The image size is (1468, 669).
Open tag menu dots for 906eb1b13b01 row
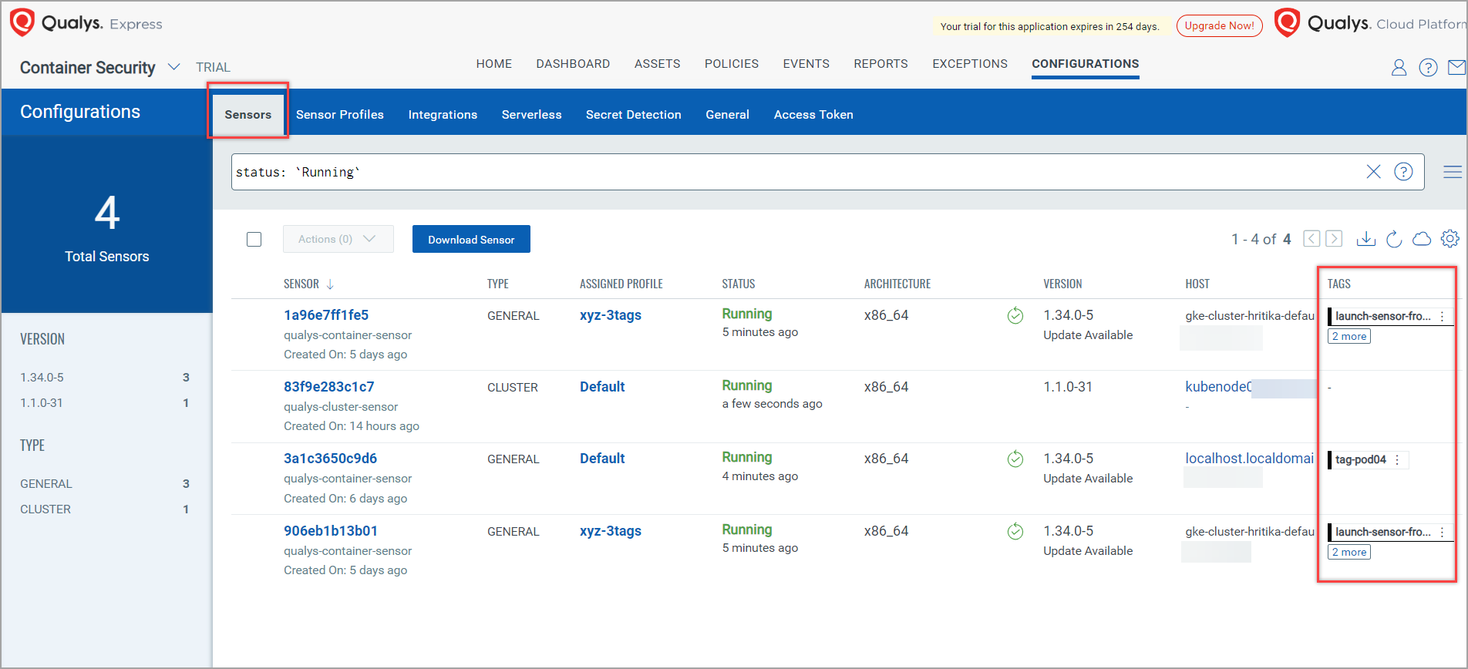click(x=1442, y=532)
